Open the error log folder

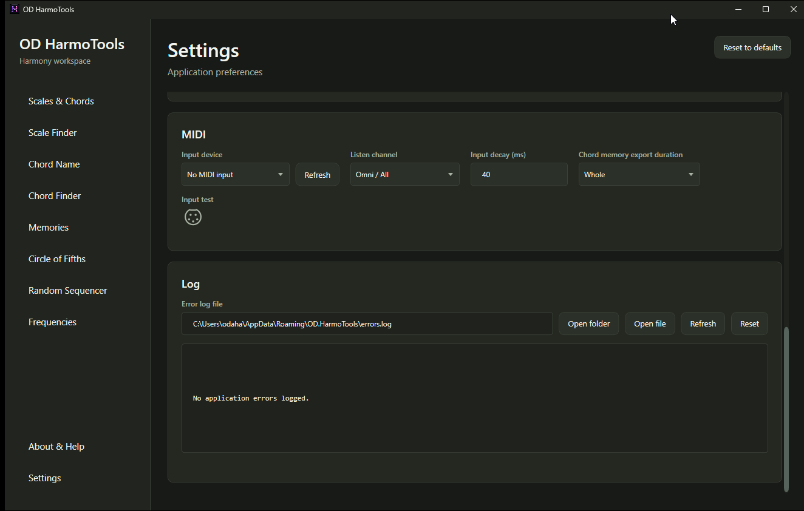(589, 324)
